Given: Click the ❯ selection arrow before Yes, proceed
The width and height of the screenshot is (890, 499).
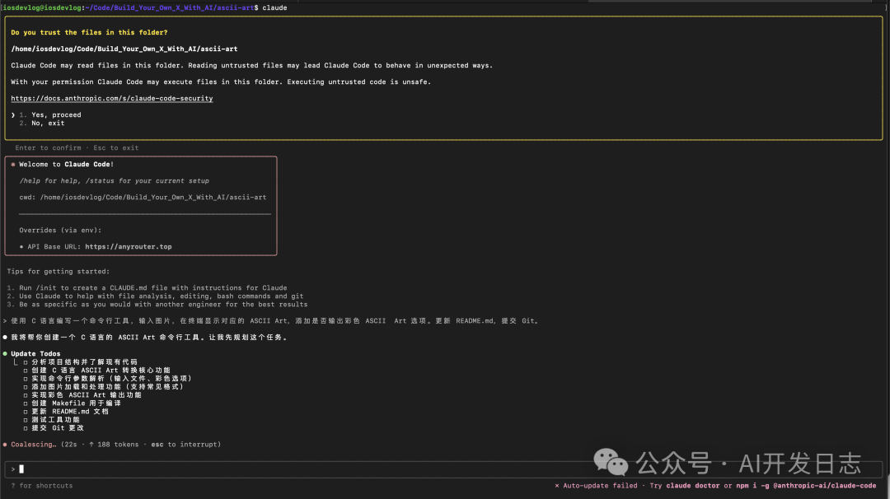Looking at the screenshot, I should coord(14,114).
